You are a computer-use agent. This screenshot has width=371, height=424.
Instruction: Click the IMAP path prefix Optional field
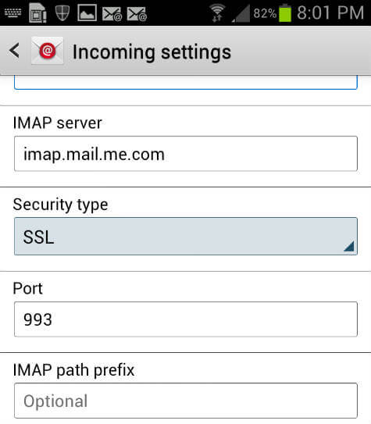pos(186,401)
